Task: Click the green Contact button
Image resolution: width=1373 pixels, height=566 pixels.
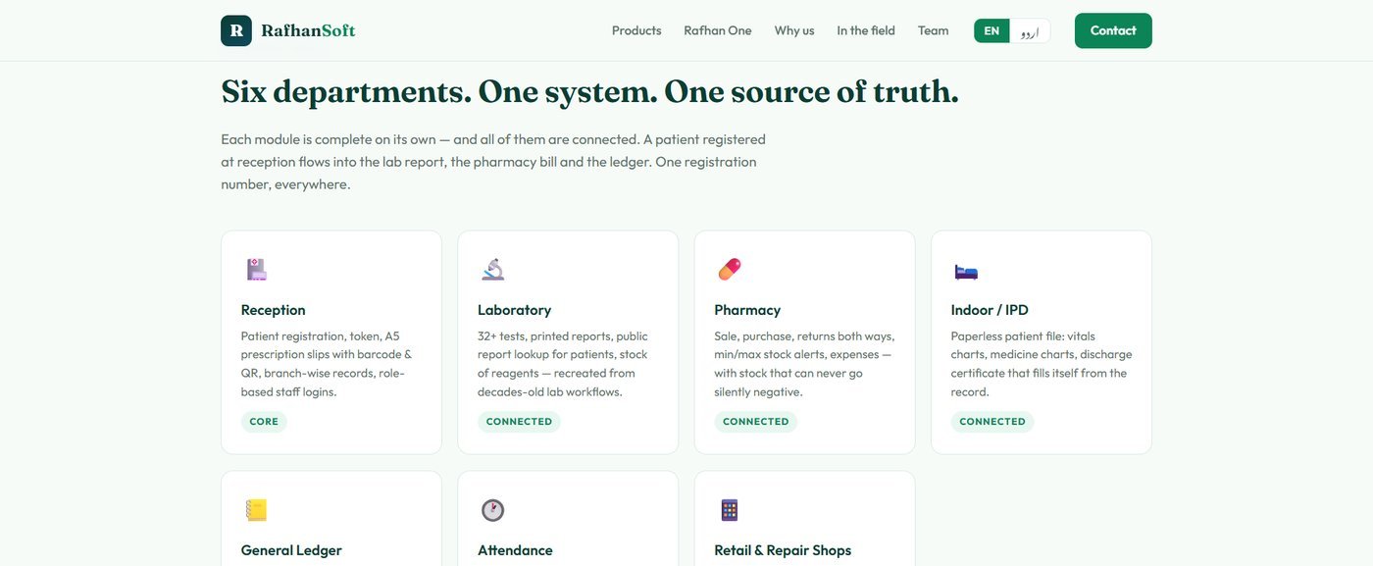Action: click(x=1113, y=30)
